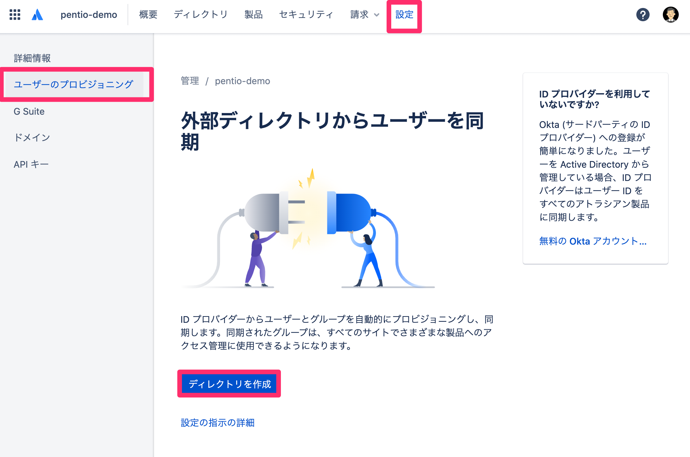The width and height of the screenshot is (690, 457).
Task: Click the pentio-demo organization name
Action: pos(89,15)
